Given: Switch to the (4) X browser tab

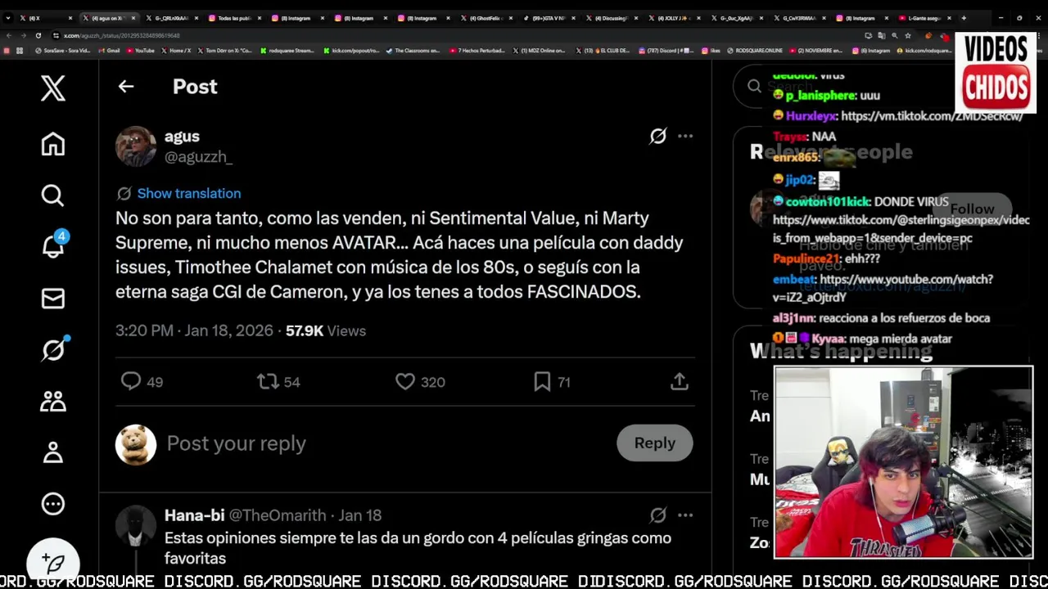Looking at the screenshot, I should click(45, 18).
